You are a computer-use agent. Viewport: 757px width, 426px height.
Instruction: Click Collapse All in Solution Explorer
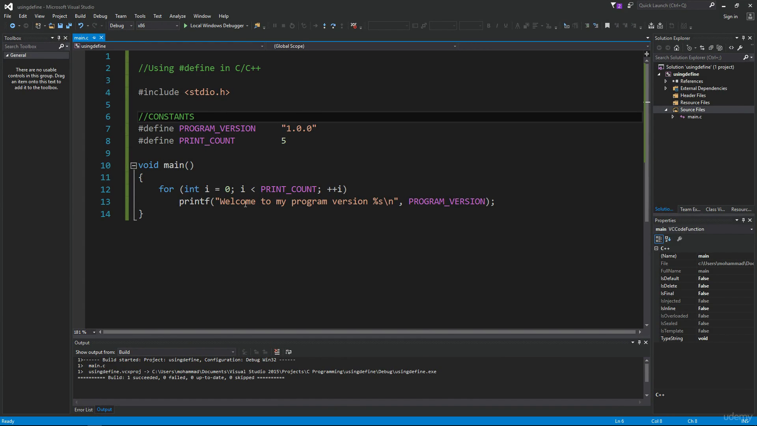tap(711, 48)
